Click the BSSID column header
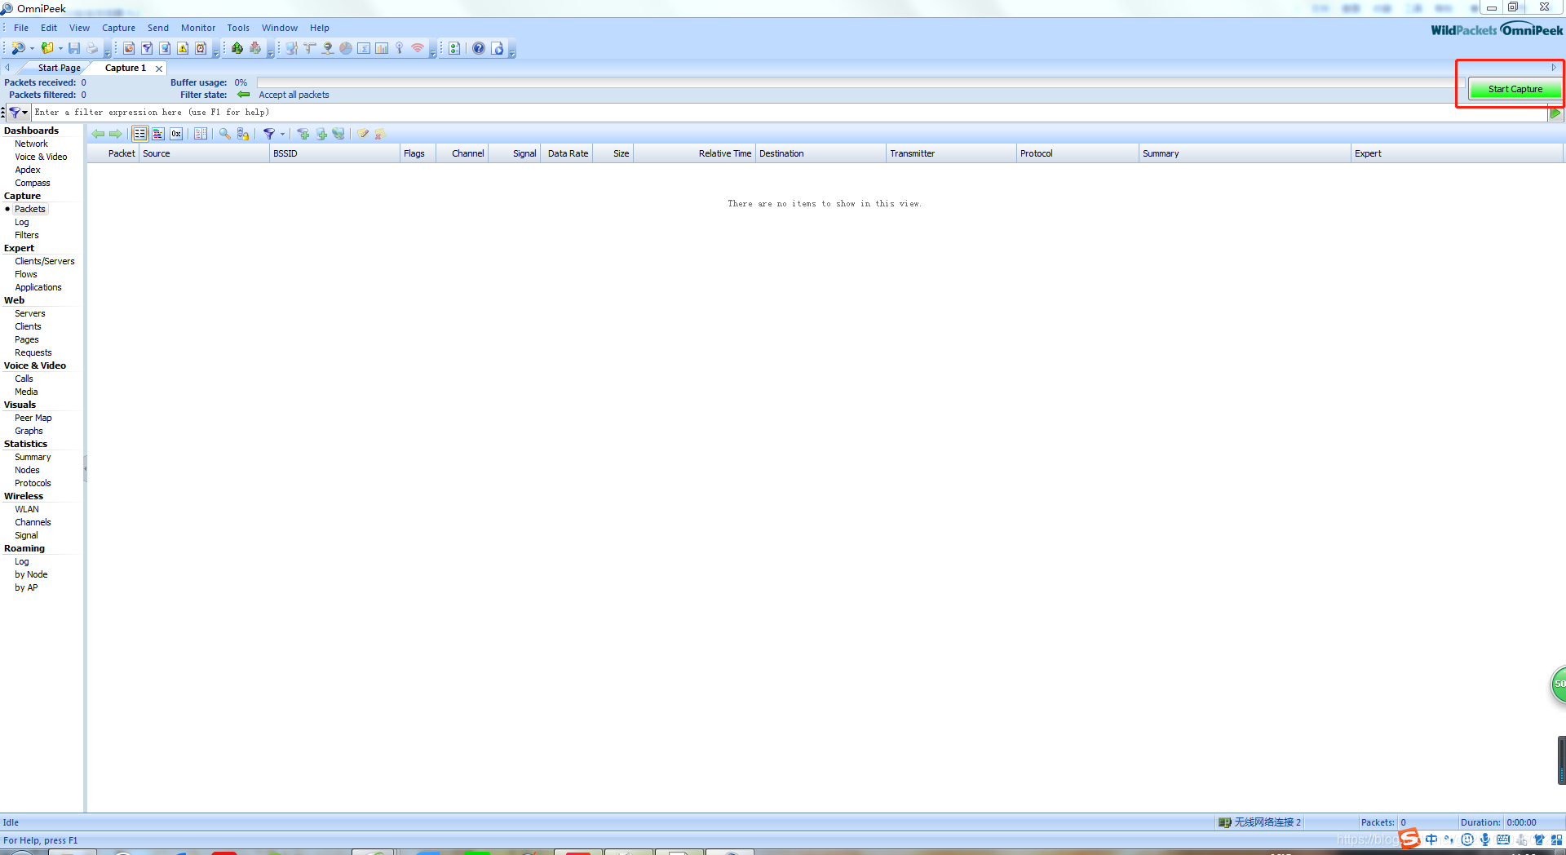Screen dimensions: 1566x855 (334, 153)
